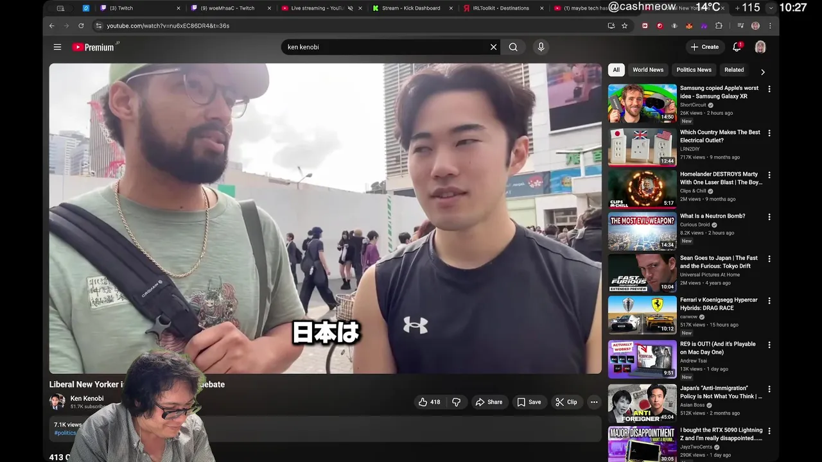Open the Ferrari v Koenigsegg drag race thumbnail
The image size is (822, 462).
coord(642,314)
